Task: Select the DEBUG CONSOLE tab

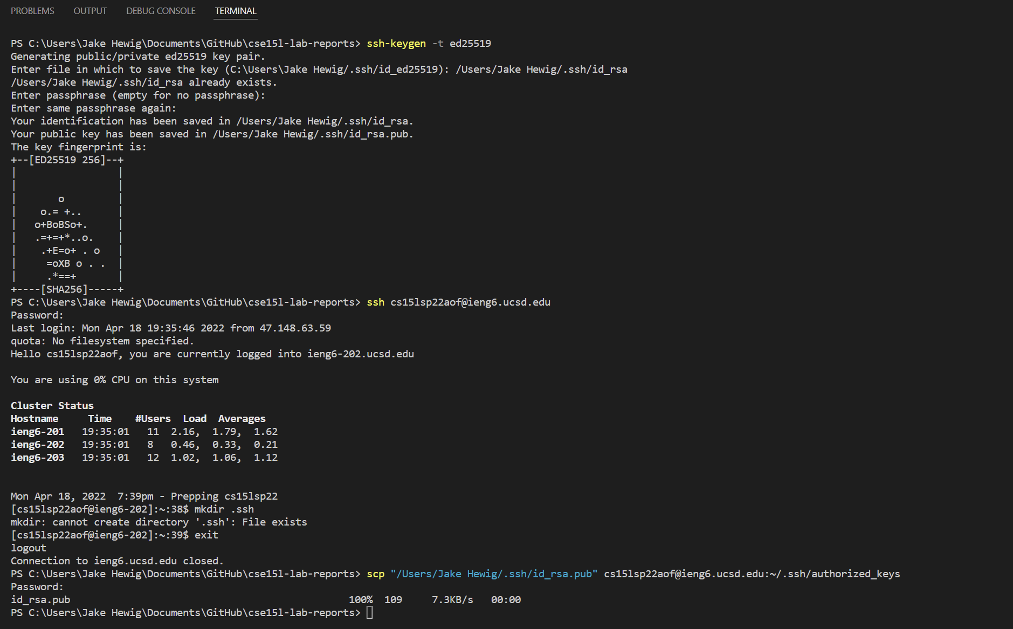Action: click(x=161, y=11)
